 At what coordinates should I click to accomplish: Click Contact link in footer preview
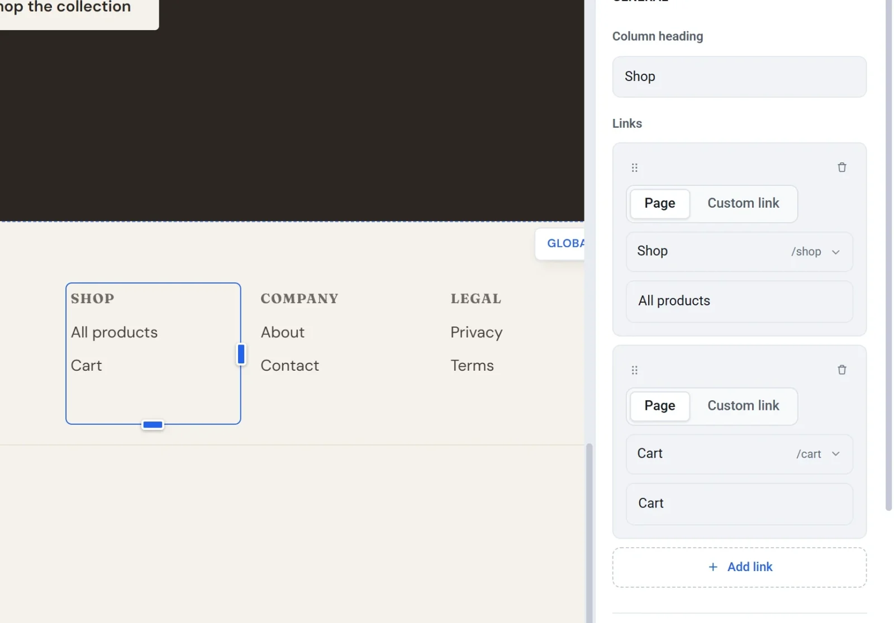pyautogui.click(x=290, y=366)
